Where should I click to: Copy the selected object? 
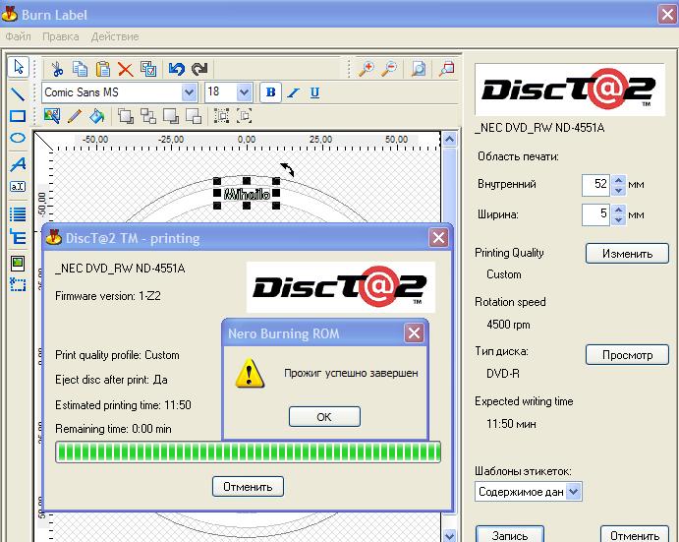(x=80, y=69)
